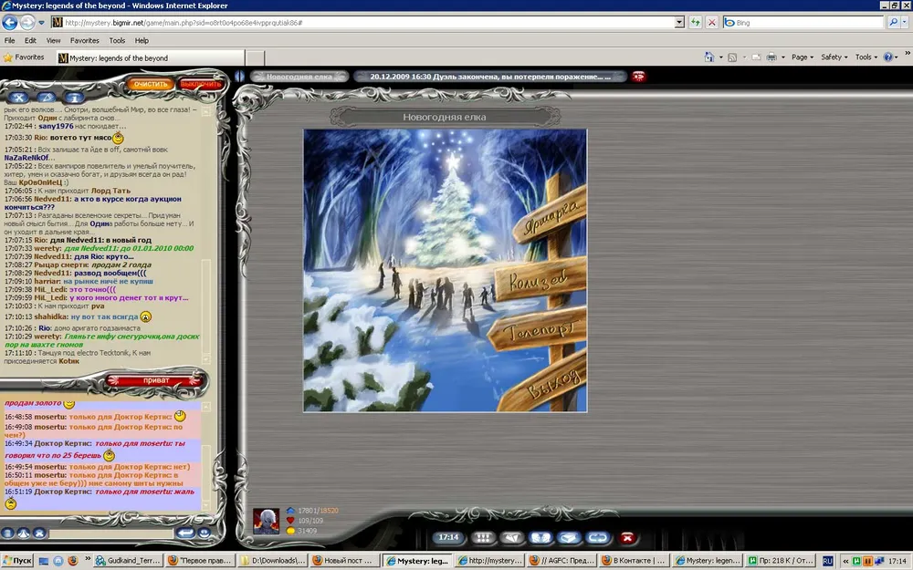913x570 pixels.
Task: Click the chat send arrow button
Action: (x=185, y=533)
